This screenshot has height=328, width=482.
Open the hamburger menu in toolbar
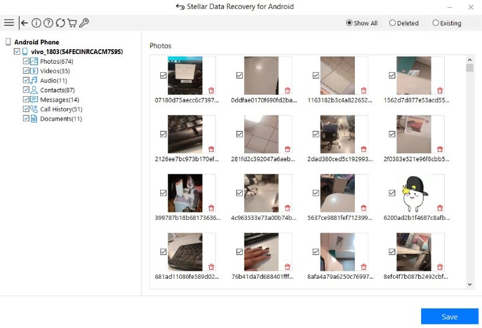pyautogui.click(x=8, y=23)
